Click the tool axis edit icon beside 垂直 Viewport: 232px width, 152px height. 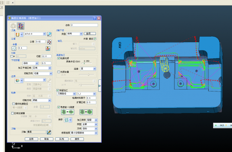coord(49,132)
